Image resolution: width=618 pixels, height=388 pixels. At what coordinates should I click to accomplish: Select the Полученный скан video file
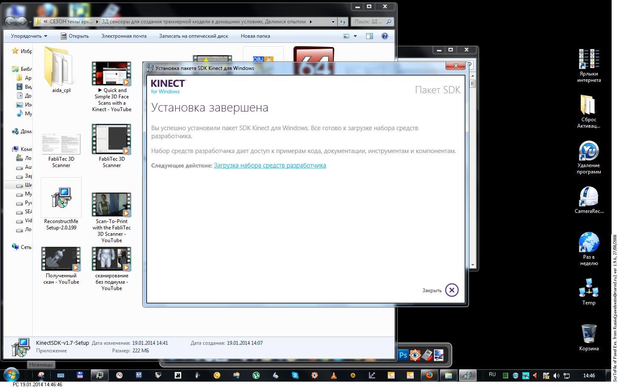click(x=61, y=266)
